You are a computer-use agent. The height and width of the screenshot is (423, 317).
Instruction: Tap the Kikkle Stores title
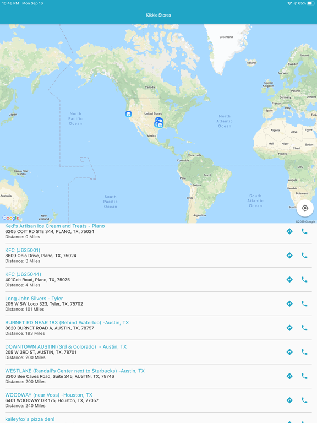click(158, 15)
